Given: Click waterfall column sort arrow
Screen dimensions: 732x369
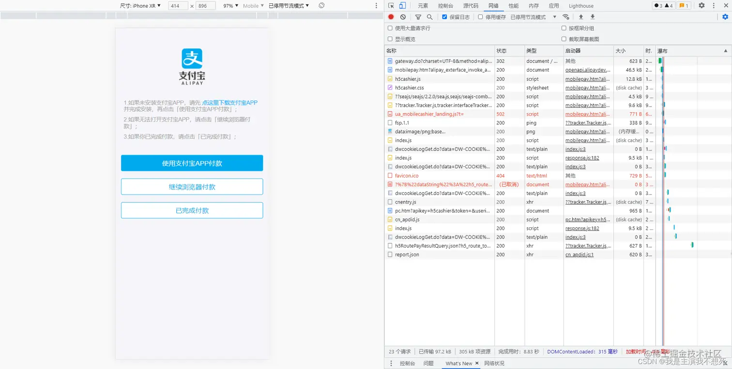Looking at the screenshot, I should (725, 51).
